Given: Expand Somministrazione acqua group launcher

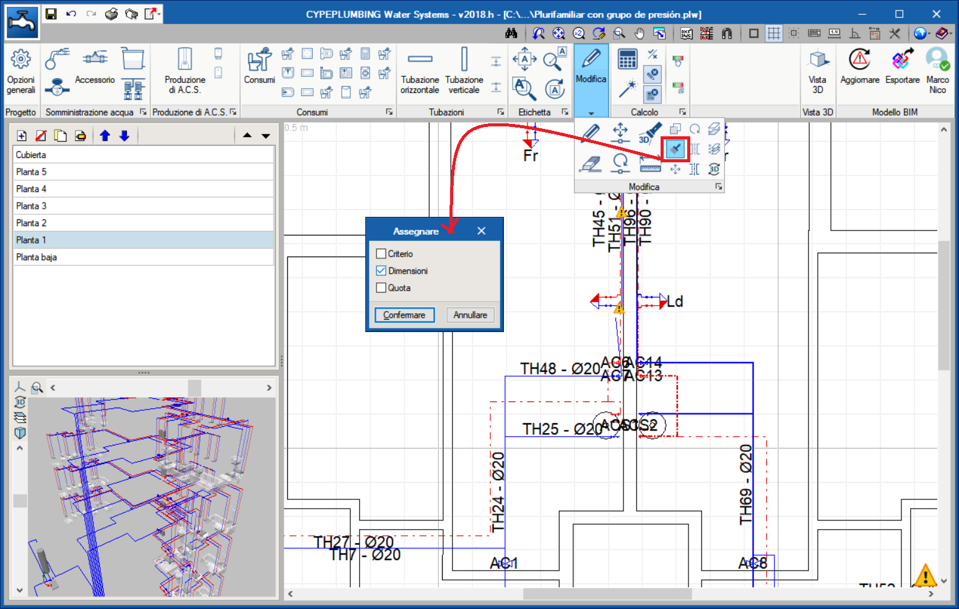Looking at the screenshot, I should click(x=143, y=112).
